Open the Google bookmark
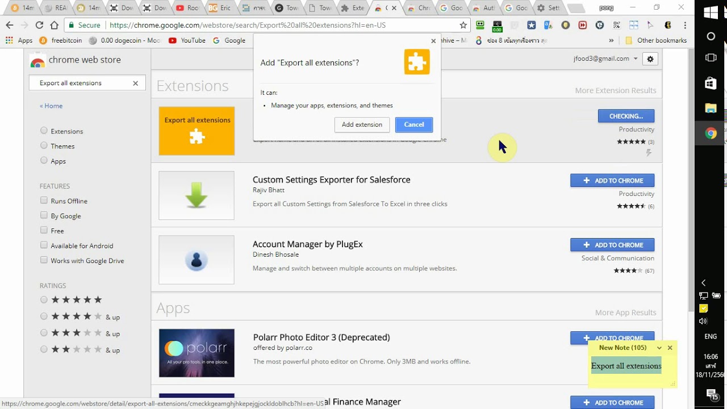 pos(229,40)
